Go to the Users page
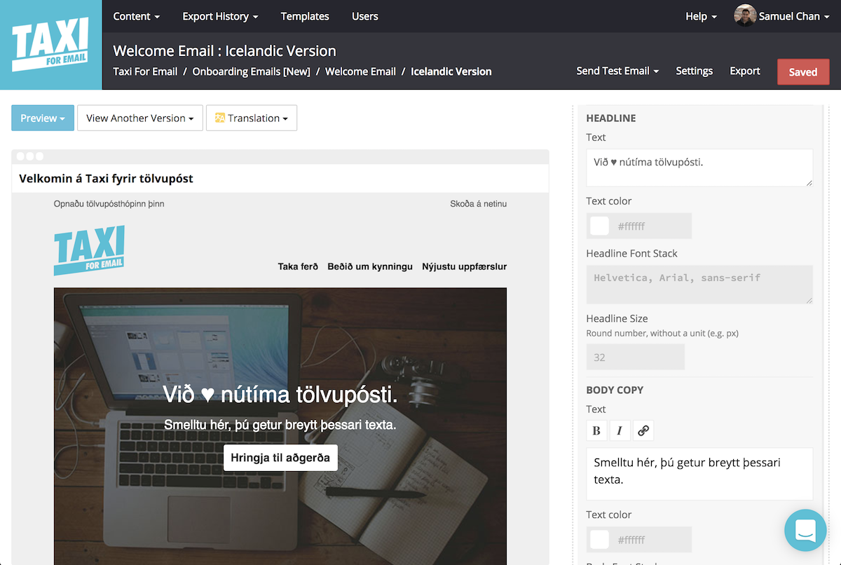Screen dimensions: 841x565 (x=365, y=16)
